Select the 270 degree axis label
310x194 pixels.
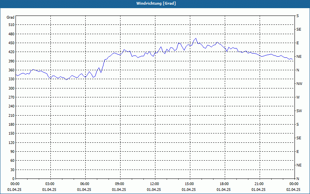pos(12,97)
